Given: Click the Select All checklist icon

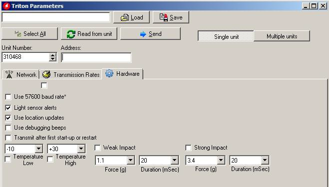Looking at the screenshot, I should click(x=18, y=33).
